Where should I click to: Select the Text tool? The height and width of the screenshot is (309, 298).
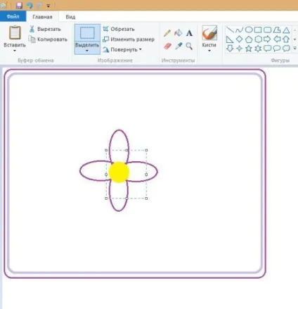pyautogui.click(x=189, y=33)
